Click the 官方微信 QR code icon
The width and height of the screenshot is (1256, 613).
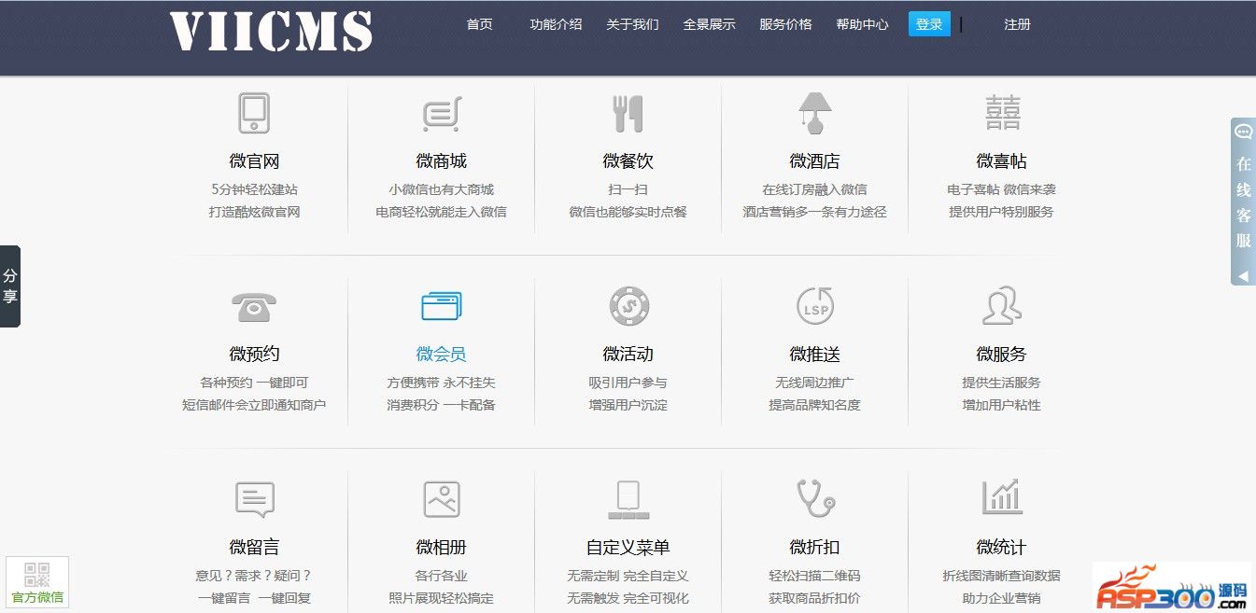click(37, 575)
